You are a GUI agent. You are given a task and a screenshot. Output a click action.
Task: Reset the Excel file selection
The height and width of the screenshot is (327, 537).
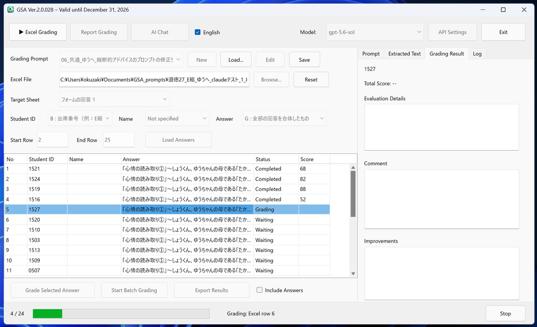coord(311,80)
